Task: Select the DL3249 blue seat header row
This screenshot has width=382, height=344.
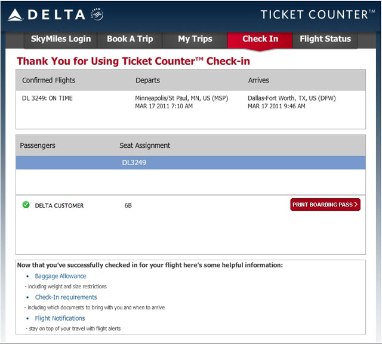Action: [x=191, y=163]
